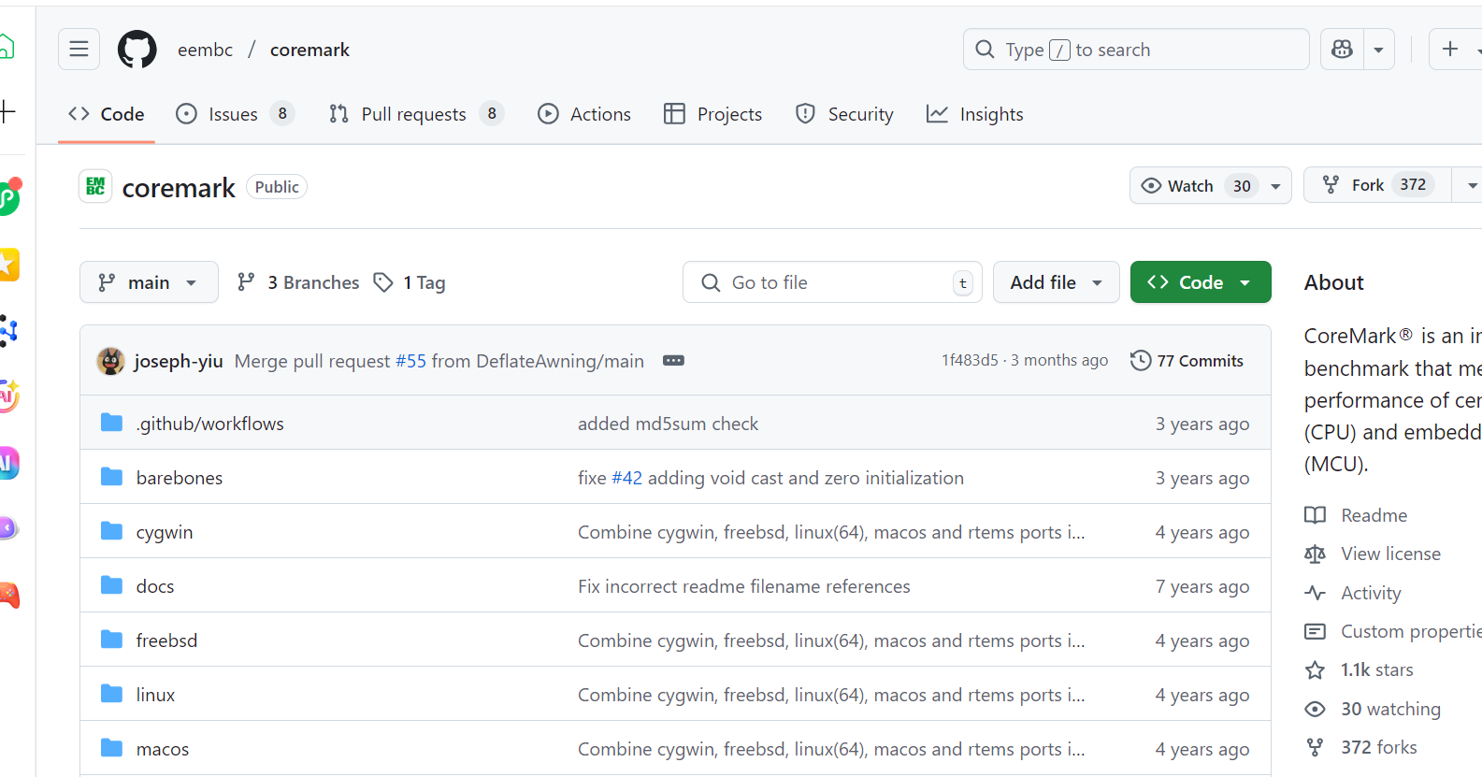Viewport: 1482px width, 777px height.
Task: Fork the coremark repository
Action: pos(1367,185)
